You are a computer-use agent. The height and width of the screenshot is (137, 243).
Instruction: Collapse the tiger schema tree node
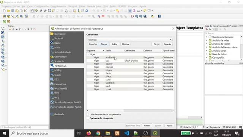88,54
